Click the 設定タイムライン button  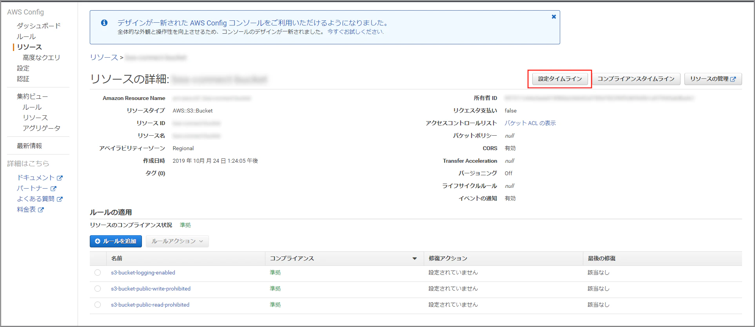tap(560, 79)
